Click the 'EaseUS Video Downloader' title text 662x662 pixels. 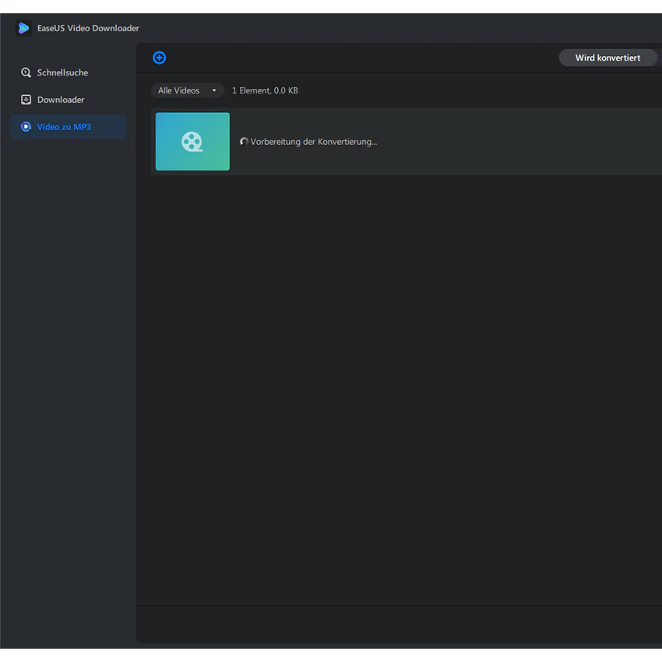pos(88,28)
